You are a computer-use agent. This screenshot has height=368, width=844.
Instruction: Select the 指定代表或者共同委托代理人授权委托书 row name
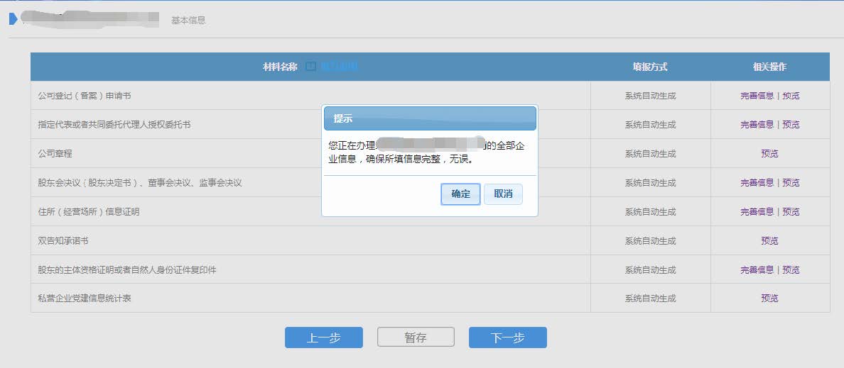(114, 125)
